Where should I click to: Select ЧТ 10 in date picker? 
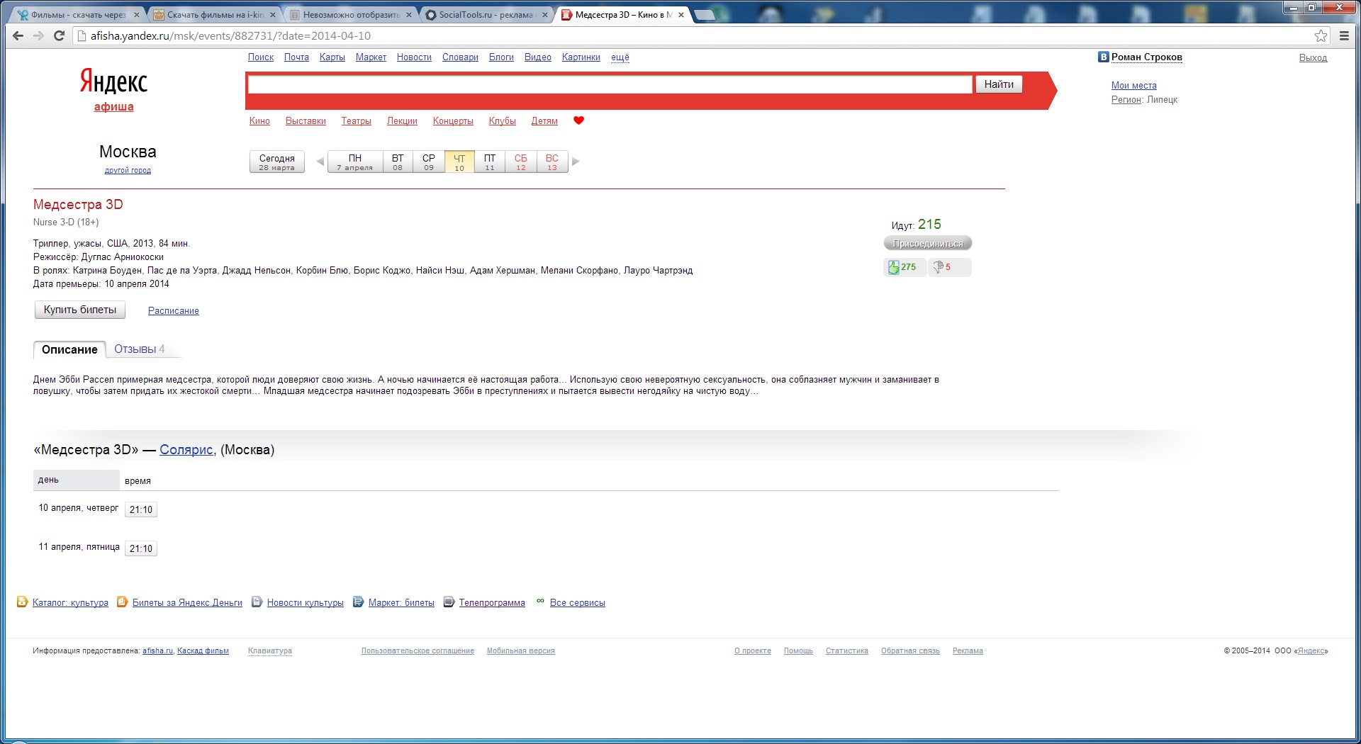pyautogui.click(x=459, y=162)
